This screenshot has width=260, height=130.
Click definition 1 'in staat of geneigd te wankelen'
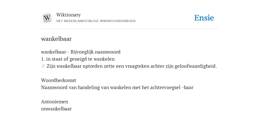[x=78, y=59]
